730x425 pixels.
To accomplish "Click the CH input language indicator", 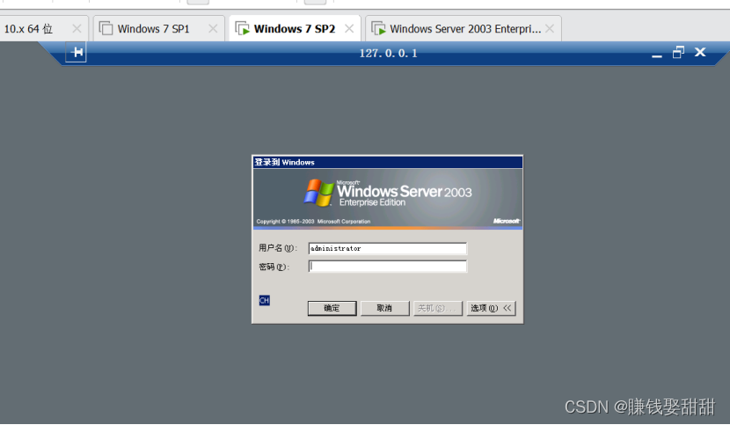I will 265,301.
